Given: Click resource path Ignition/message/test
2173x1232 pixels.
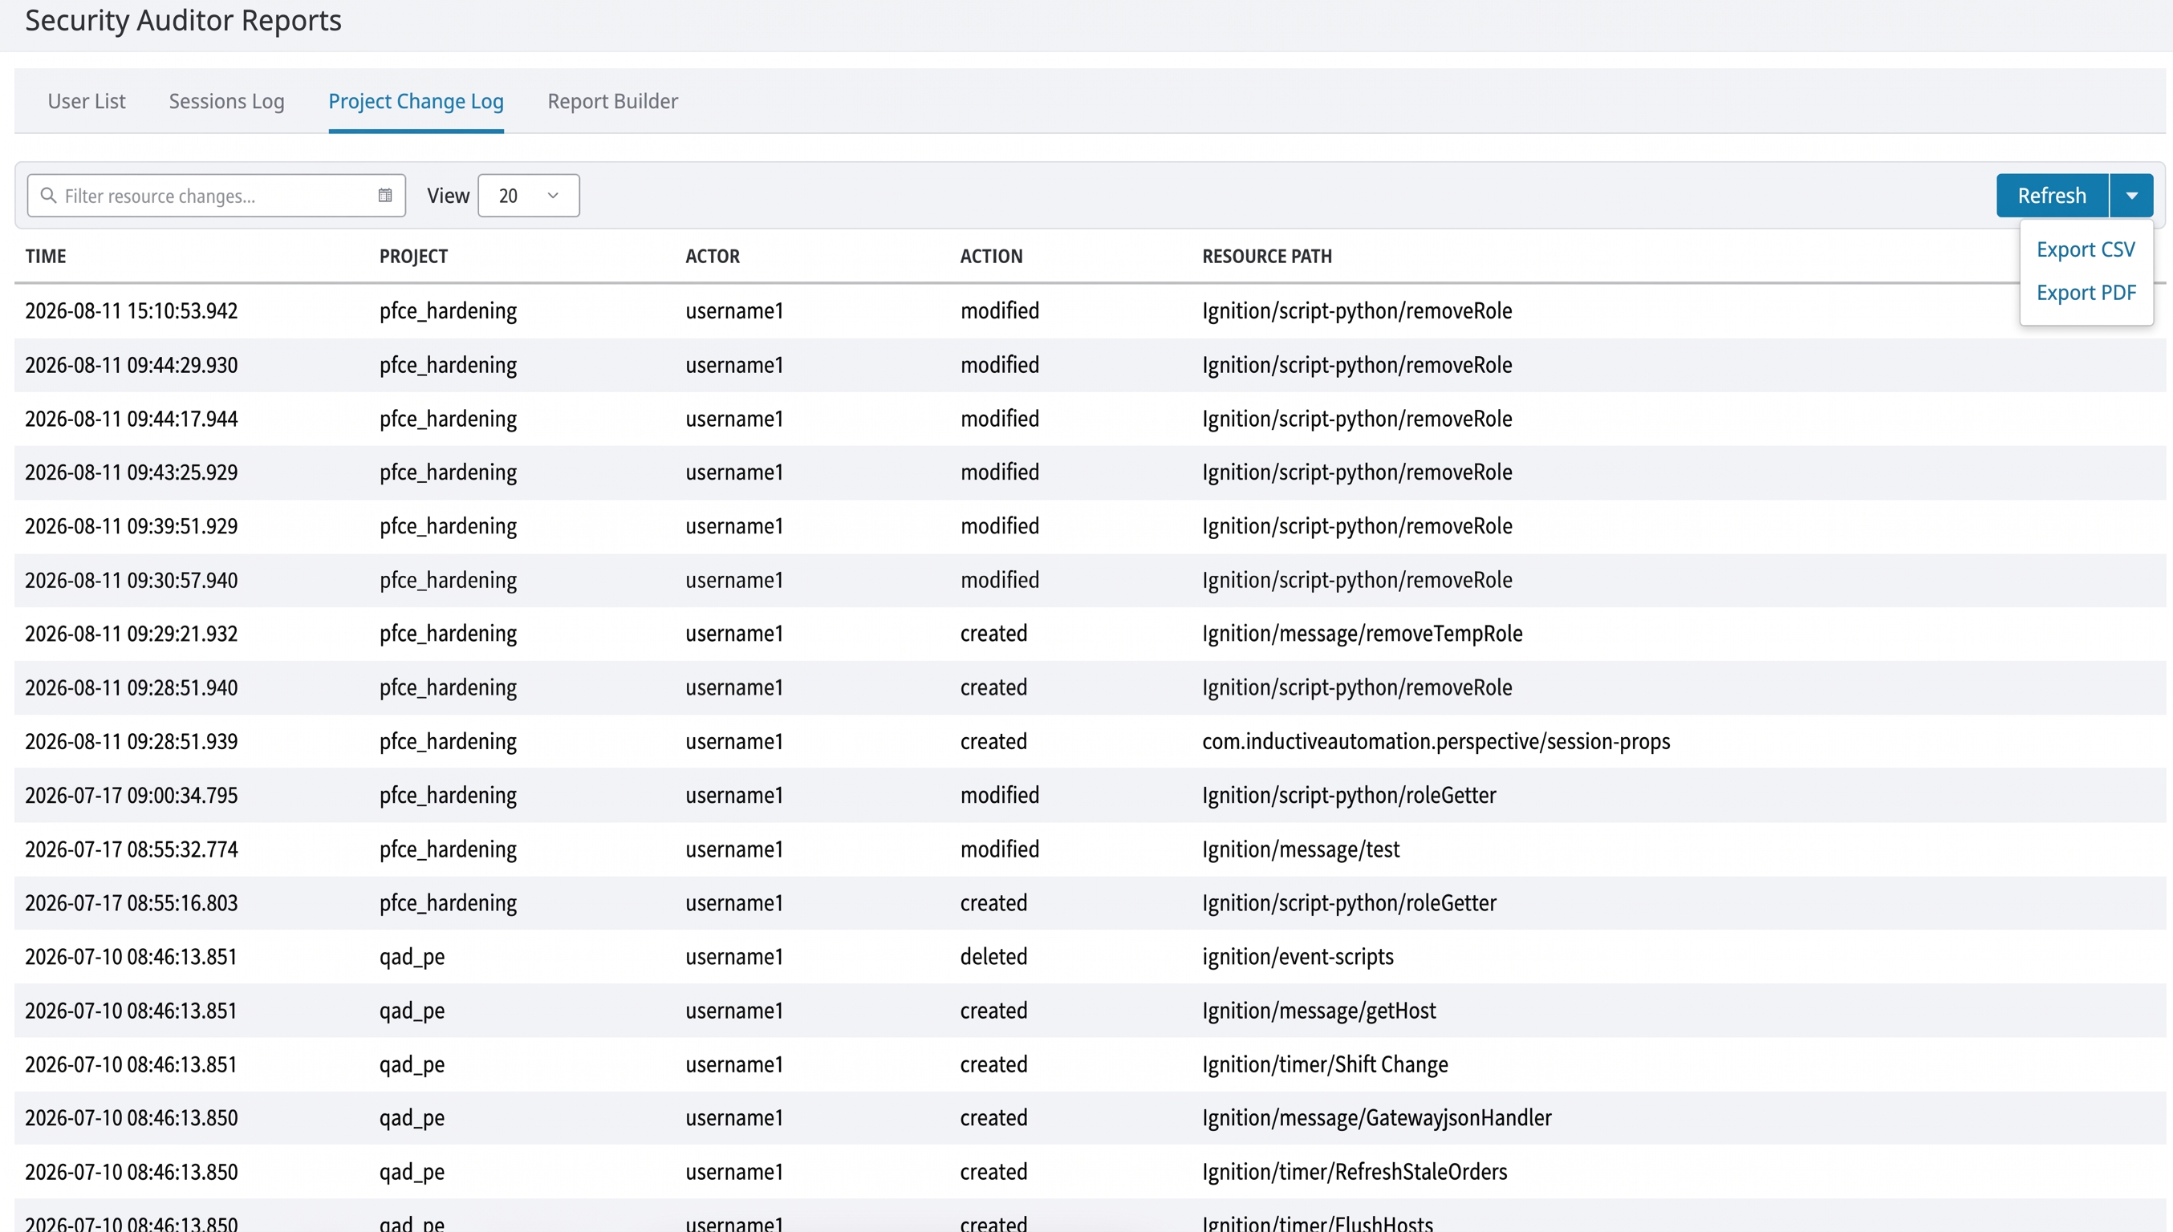Looking at the screenshot, I should [x=1301, y=849].
